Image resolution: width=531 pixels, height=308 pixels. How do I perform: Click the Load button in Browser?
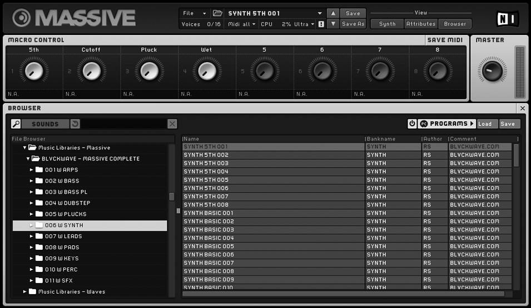pos(485,124)
